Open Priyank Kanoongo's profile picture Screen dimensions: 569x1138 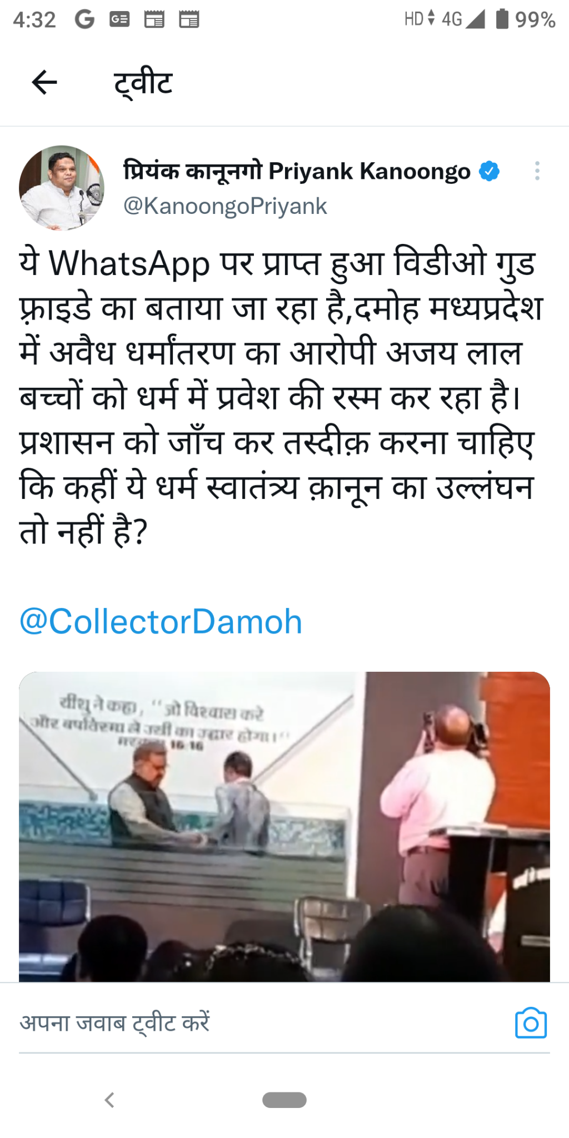click(x=62, y=188)
